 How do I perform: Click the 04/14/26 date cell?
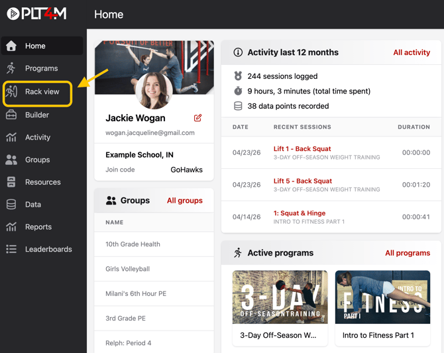coord(247,217)
